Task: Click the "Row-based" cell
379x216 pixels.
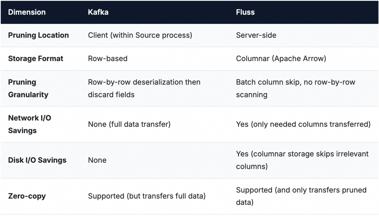Action: click(x=108, y=59)
